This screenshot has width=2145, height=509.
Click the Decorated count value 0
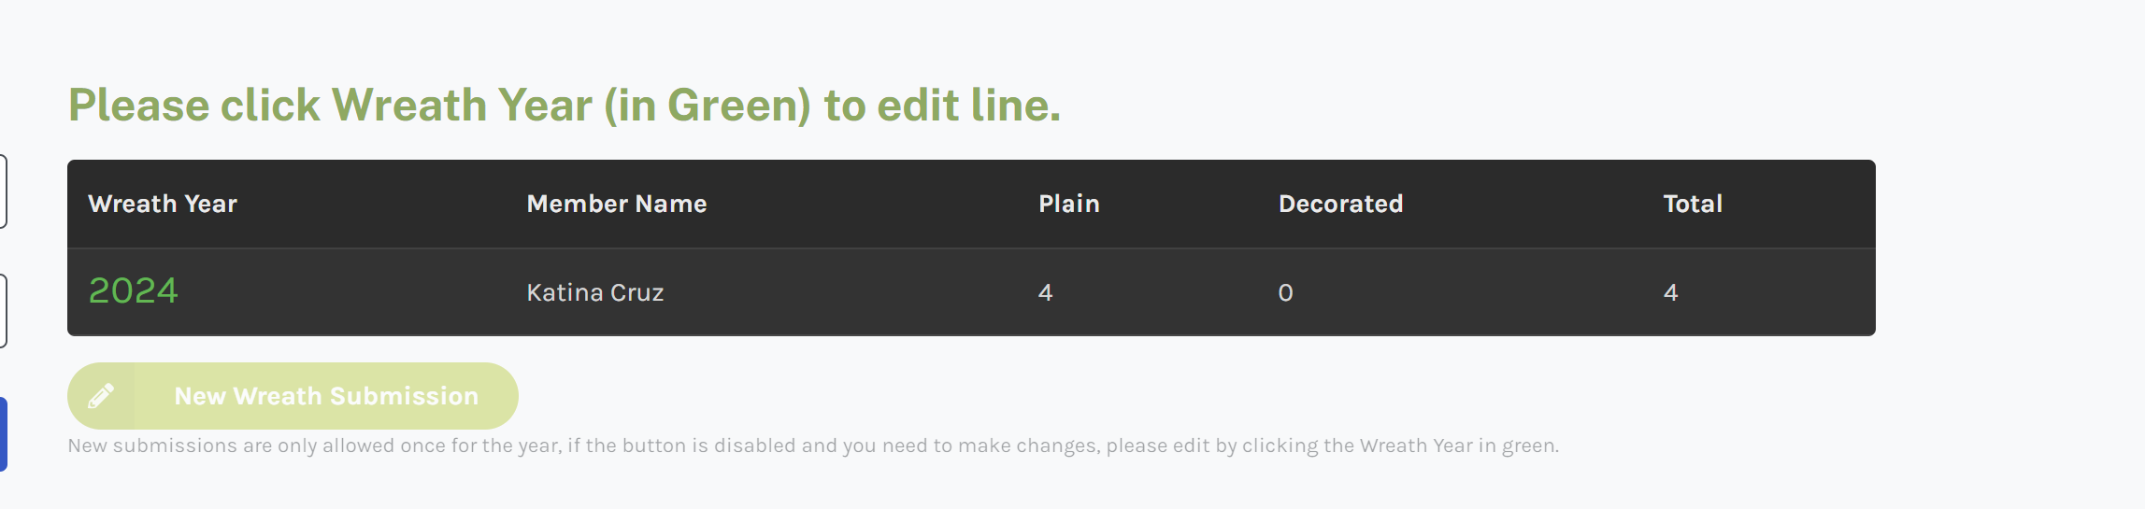(1286, 292)
